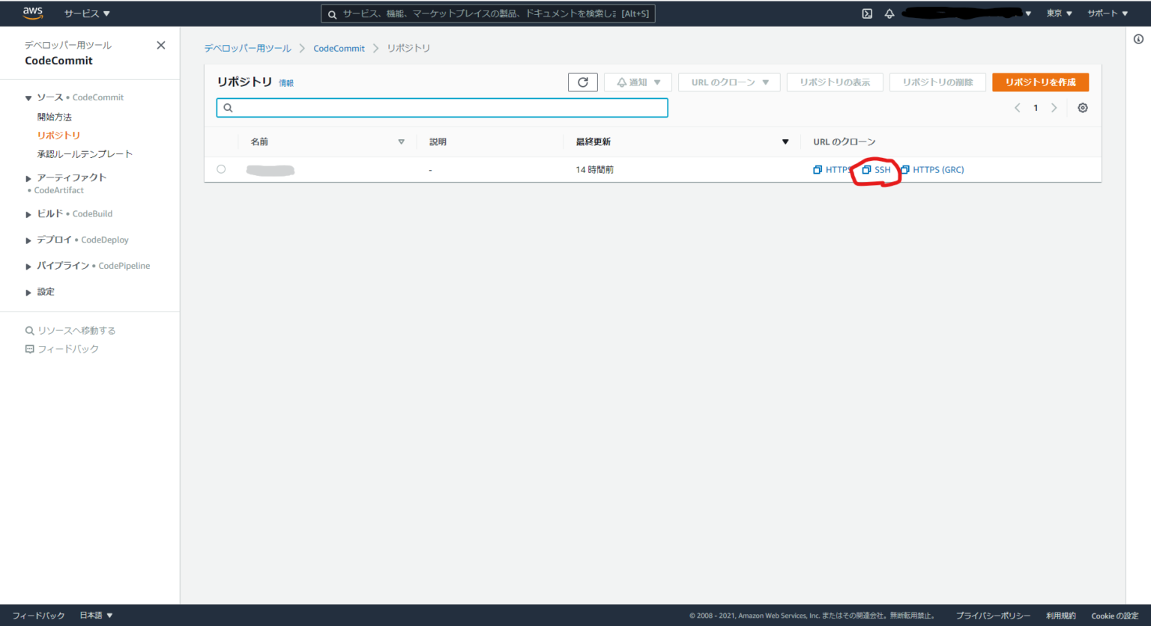Screen dimensions: 1151x626
Task: Click the リポジトリを作成 button
Action: point(1040,82)
